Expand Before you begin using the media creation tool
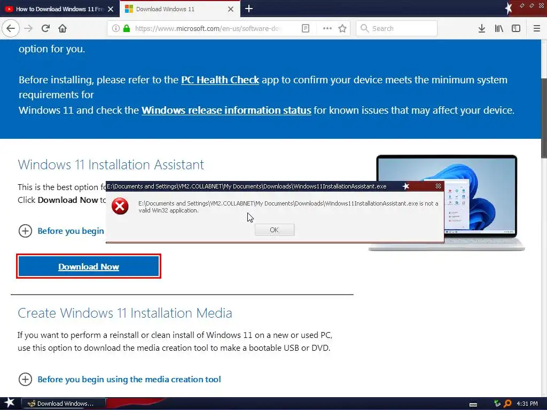Screen dimensions: 547x410 tap(120, 379)
